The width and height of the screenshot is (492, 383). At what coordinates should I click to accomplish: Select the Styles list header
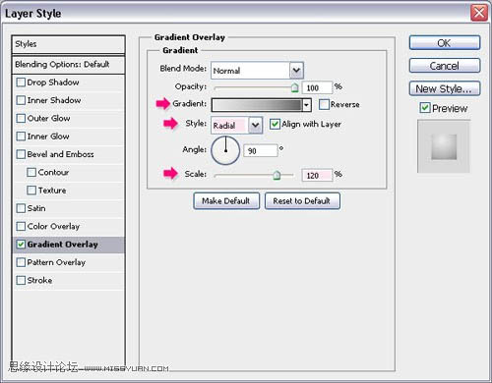(x=68, y=44)
